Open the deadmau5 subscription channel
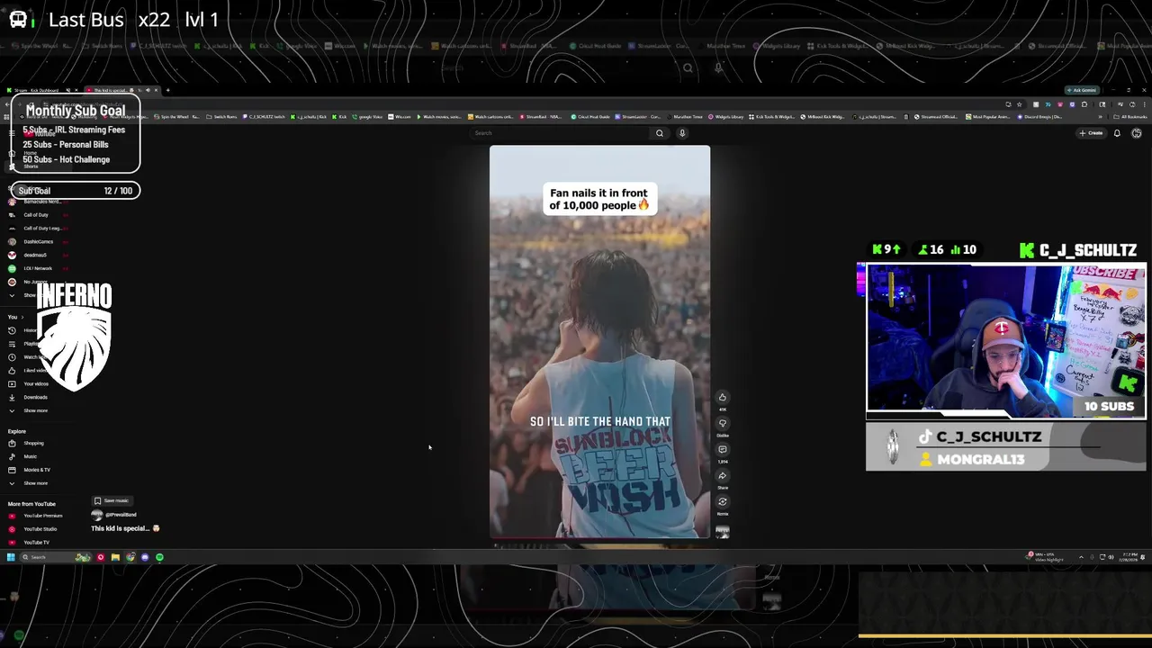 (34, 256)
